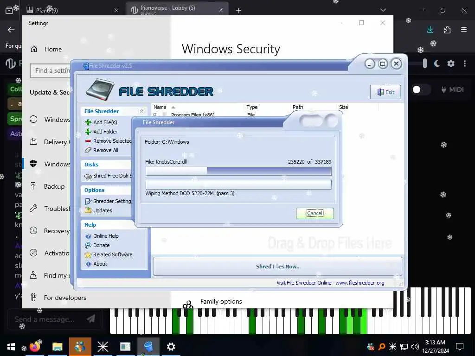Viewport: 475px width, 356px height.
Task: Click the volume icon in system tray
Action: pos(415,347)
